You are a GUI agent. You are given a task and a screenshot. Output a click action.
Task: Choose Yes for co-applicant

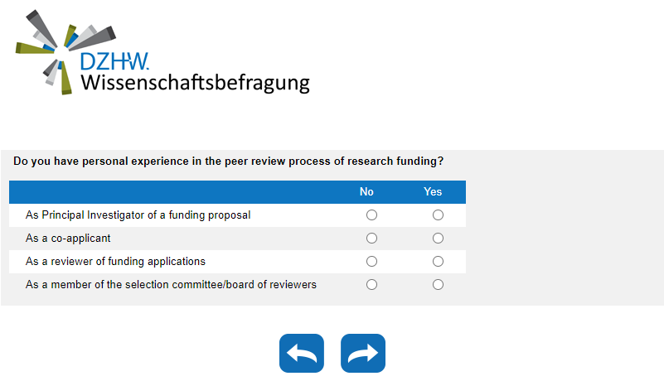point(438,239)
